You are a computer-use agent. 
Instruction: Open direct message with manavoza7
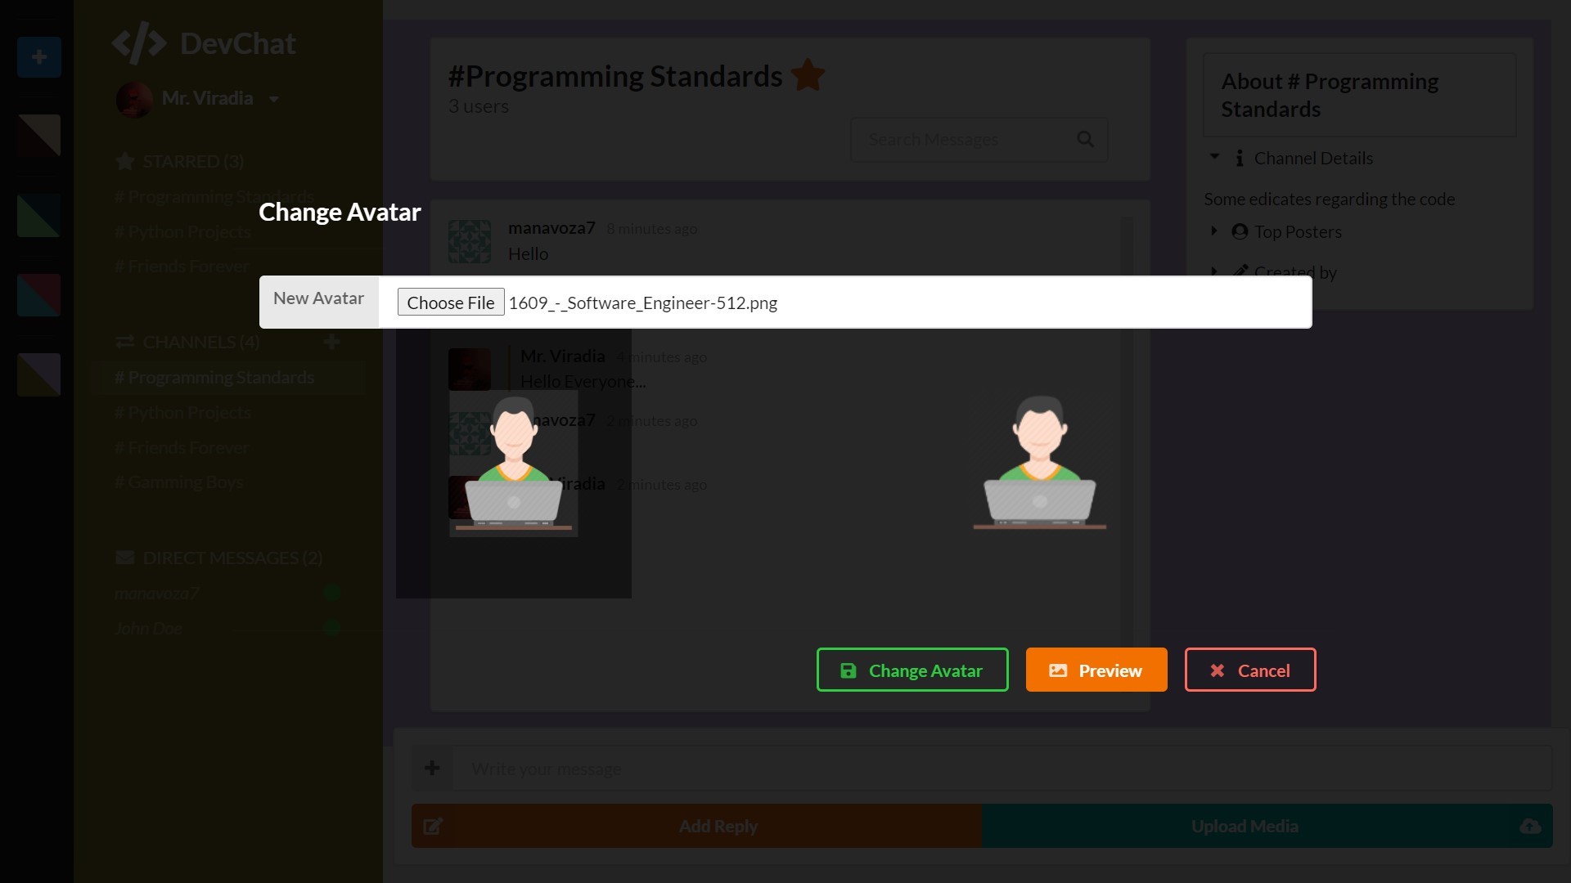pyautogui.click(x=156, y=594)
